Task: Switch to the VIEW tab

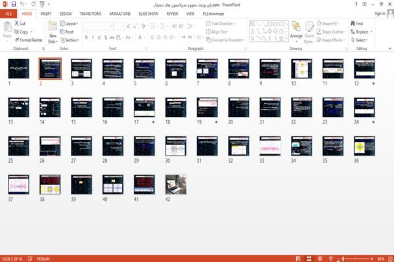Action: tap(190, 14)
